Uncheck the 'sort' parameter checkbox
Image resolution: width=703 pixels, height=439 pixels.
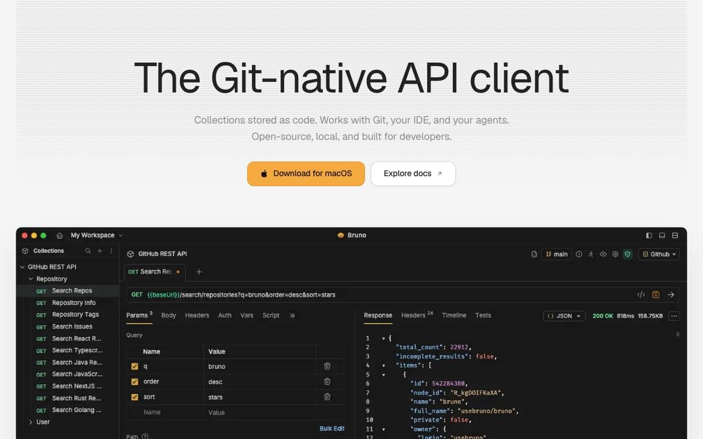tap(135, 397)
